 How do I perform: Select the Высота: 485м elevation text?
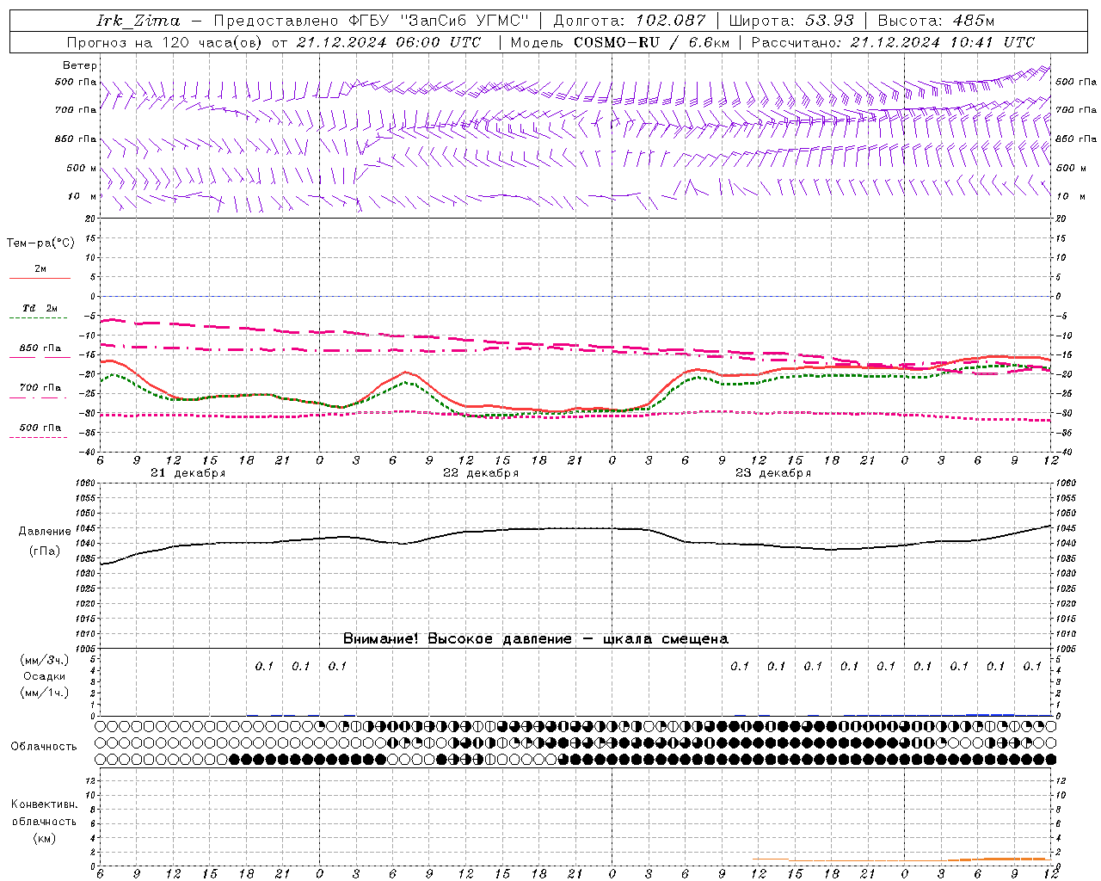click(x=936, y=21)
